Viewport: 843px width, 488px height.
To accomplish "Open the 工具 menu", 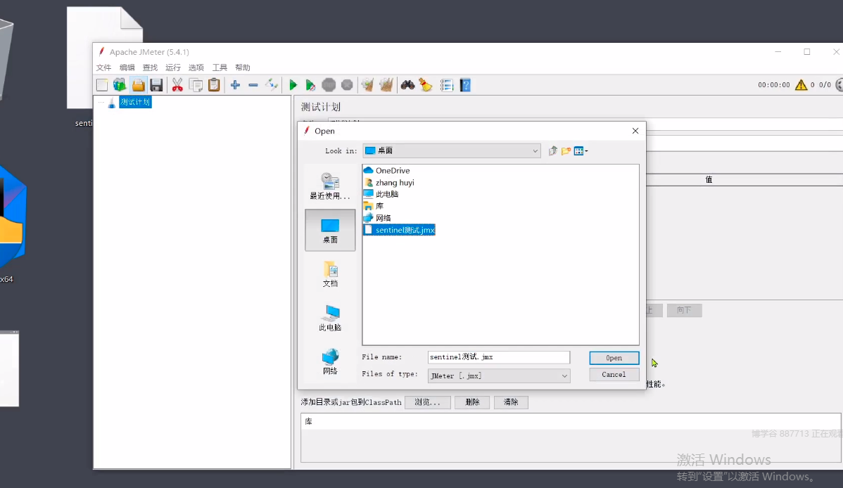I will pos(220,68).
